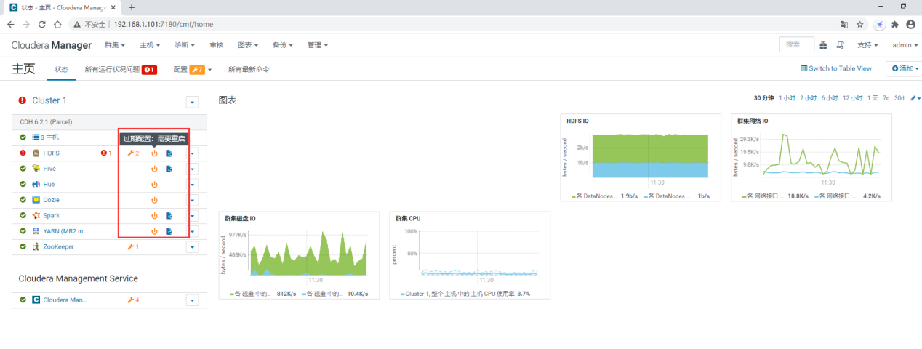This screenshot has width=922, height=349.
Task: Open the Spark service actions dropdown
Action: 193,216
